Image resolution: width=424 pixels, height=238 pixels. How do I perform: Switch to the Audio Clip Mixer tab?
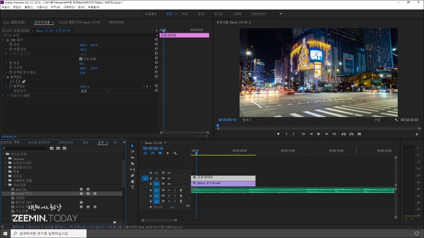[x=79, y=22]
